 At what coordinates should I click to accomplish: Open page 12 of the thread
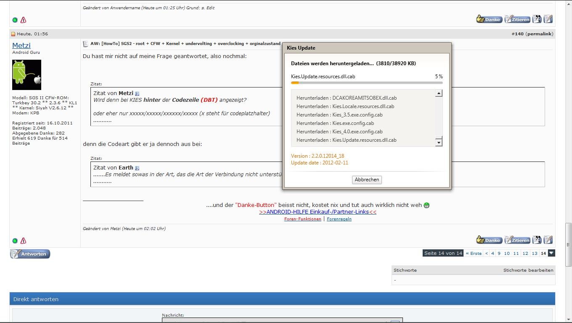(x=525, y=253)
